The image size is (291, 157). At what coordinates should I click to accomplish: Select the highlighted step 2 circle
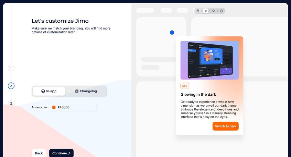pos(11,86)
